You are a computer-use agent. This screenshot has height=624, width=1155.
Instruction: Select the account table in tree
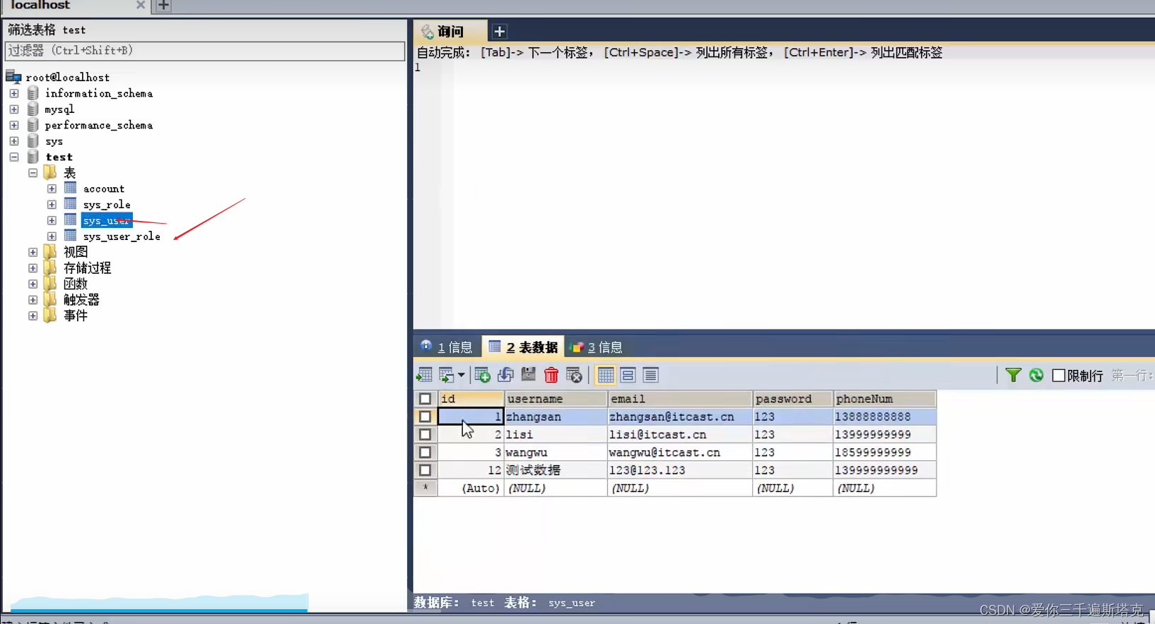(x=104, y=188)
